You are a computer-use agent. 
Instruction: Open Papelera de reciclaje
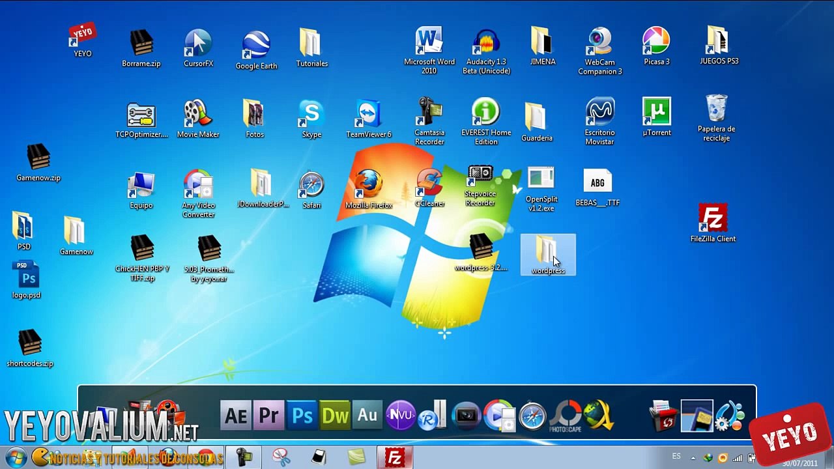pos(717,118)
